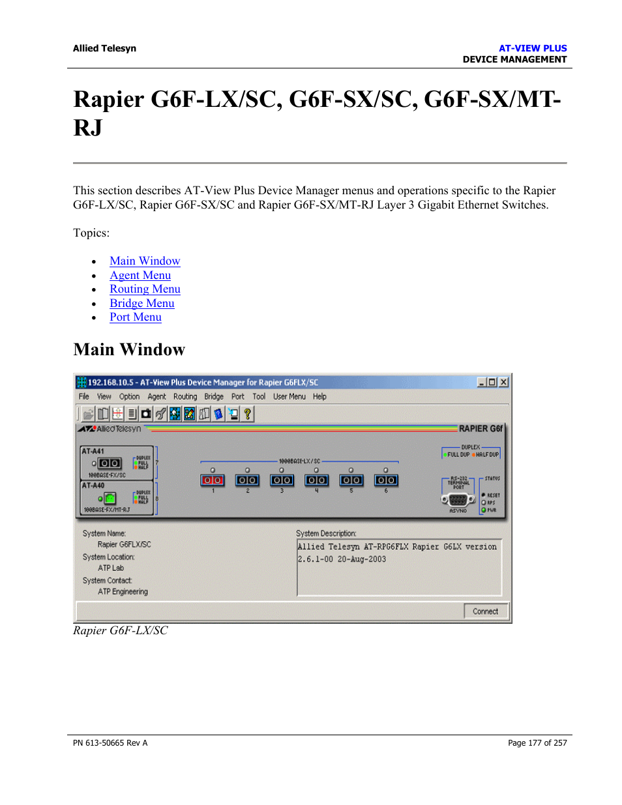622x805 pixels.
Task: Click the ATP Engineering contact value
Action: (x=123, y=591)
